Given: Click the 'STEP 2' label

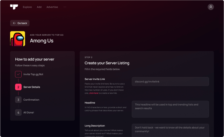Looking at the screenshot, I should pyautogui.click(x=88, y=57).
